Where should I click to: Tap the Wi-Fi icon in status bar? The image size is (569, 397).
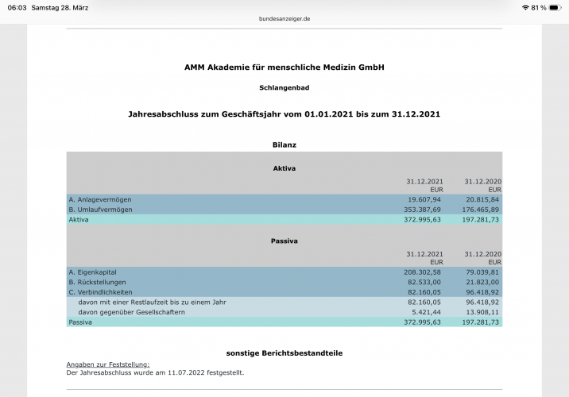click(x=525, y=7)
